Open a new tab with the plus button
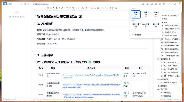The image size is (184, 102). [54, 4]
